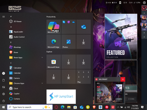This screenshot has width=147, height=110.
Task: Open Snapchat from the taskbar
Action: pos(88,107)
